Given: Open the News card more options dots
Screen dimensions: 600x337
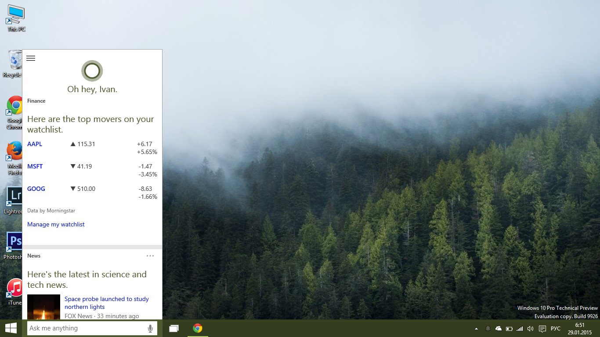Looking at the screenshot, I should [x=150, y=256].
